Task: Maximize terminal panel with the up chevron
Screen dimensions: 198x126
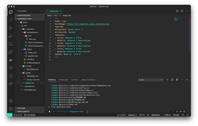Action: tap(182, 80)
